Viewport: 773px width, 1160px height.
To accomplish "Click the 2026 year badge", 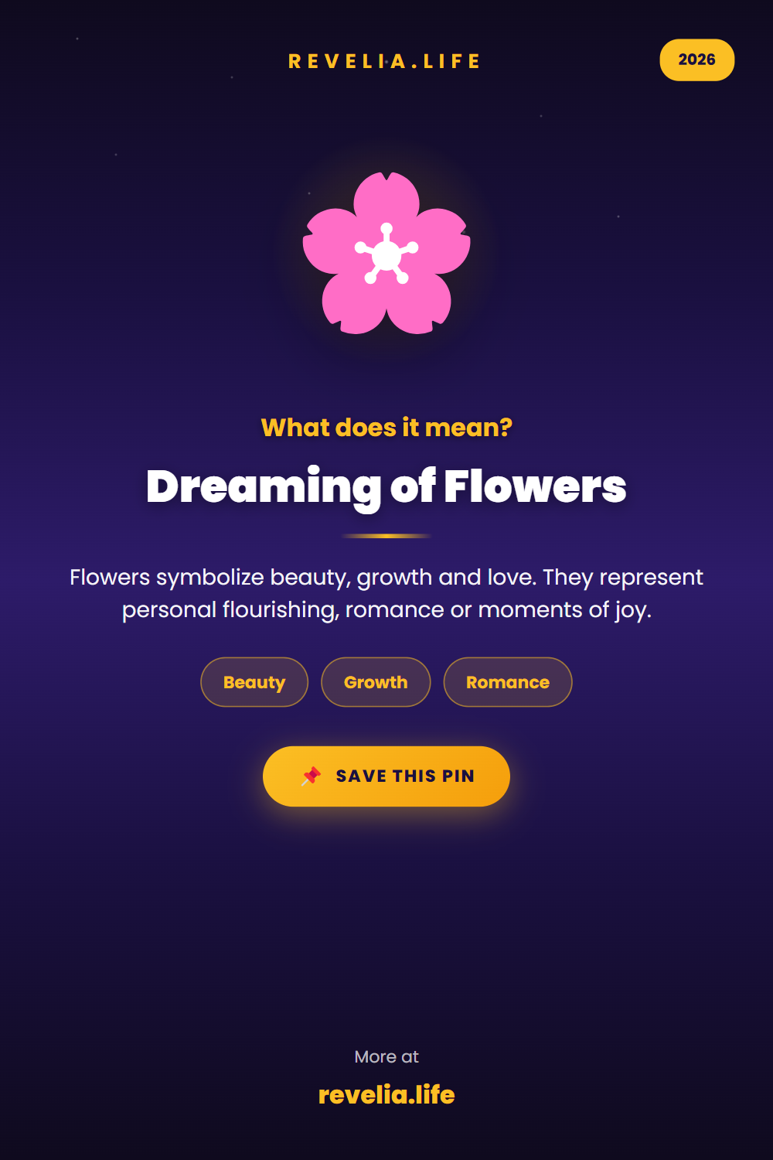I will tap(696, 60).
